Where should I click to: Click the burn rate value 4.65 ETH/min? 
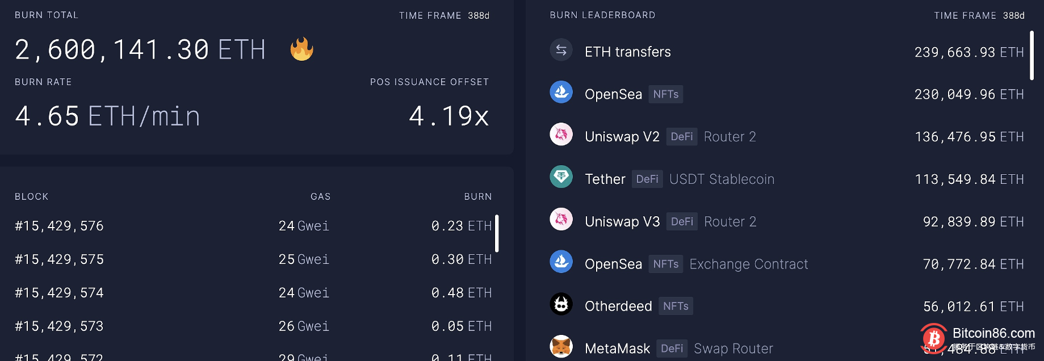(106, 116)
